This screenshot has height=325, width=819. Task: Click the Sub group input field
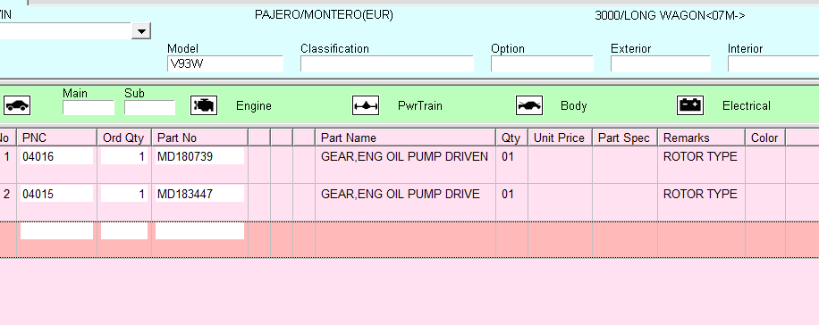pos(149,107)
